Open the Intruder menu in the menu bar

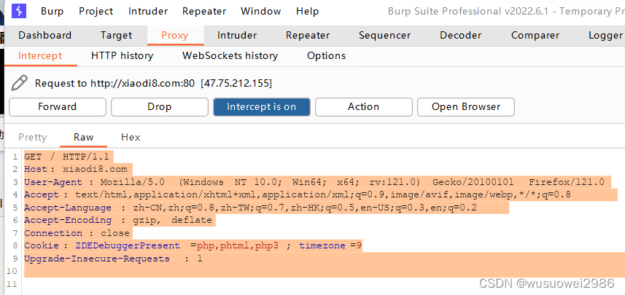click(x=148, y=11)
